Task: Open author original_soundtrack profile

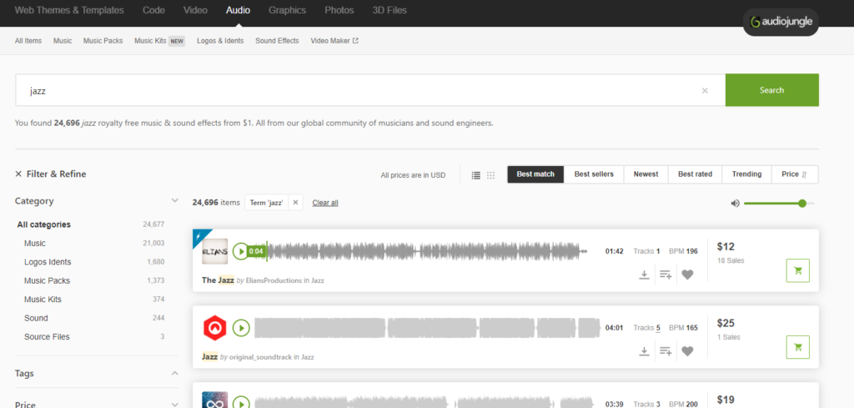Action: click(x=260, y=357)
